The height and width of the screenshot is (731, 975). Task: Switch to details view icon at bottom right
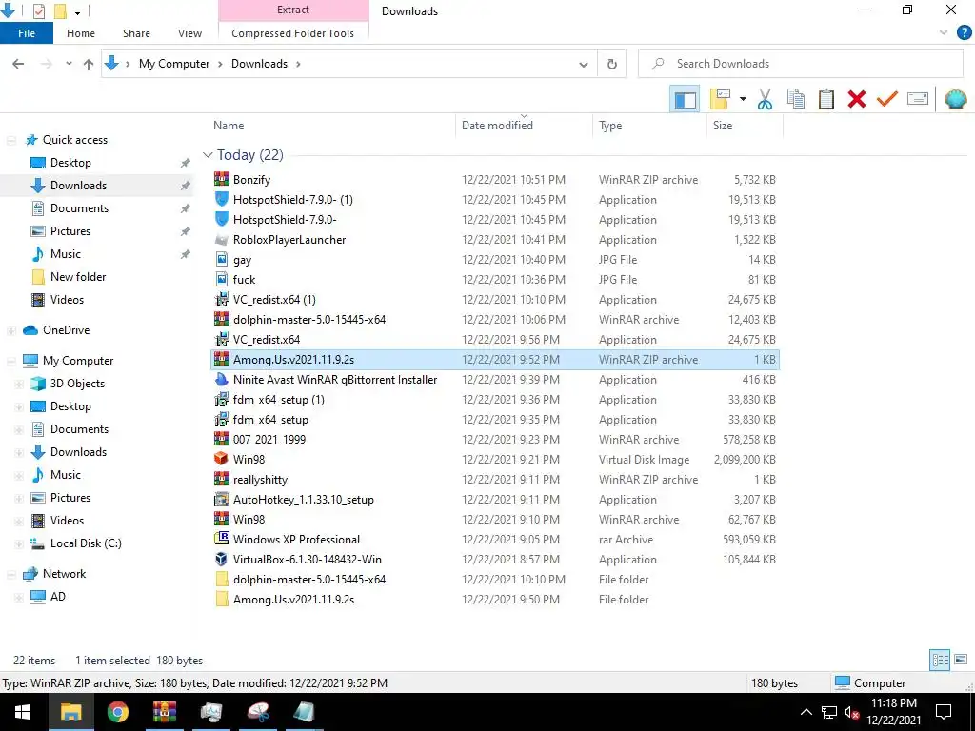(940, 661)
